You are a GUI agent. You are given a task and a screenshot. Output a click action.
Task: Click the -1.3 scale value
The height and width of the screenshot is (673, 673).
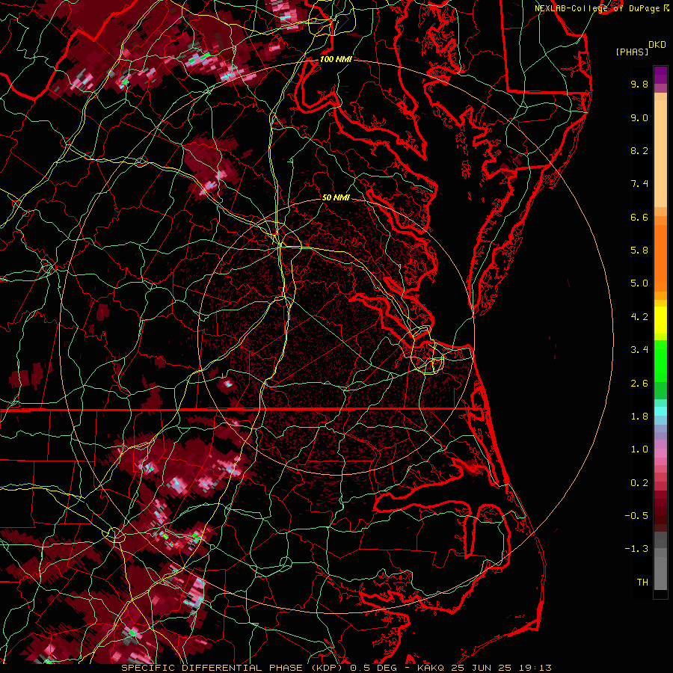point(636,549)
